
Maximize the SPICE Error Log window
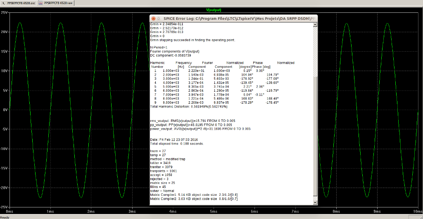tap(159, 19)
